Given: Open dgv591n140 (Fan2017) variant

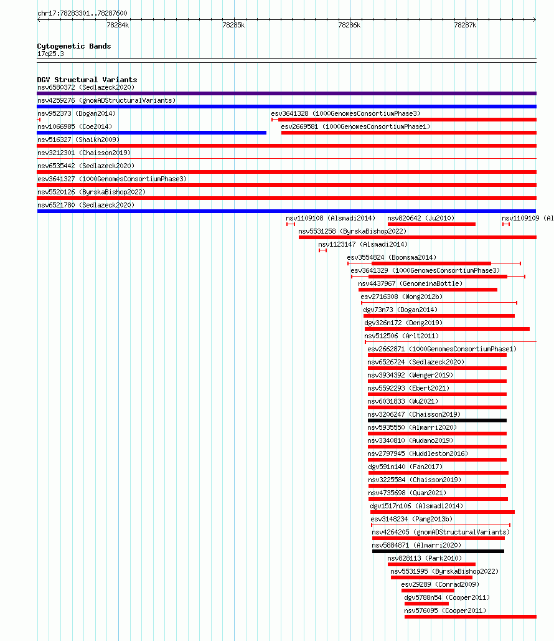Looking at the screenshot, I should 405,467.
